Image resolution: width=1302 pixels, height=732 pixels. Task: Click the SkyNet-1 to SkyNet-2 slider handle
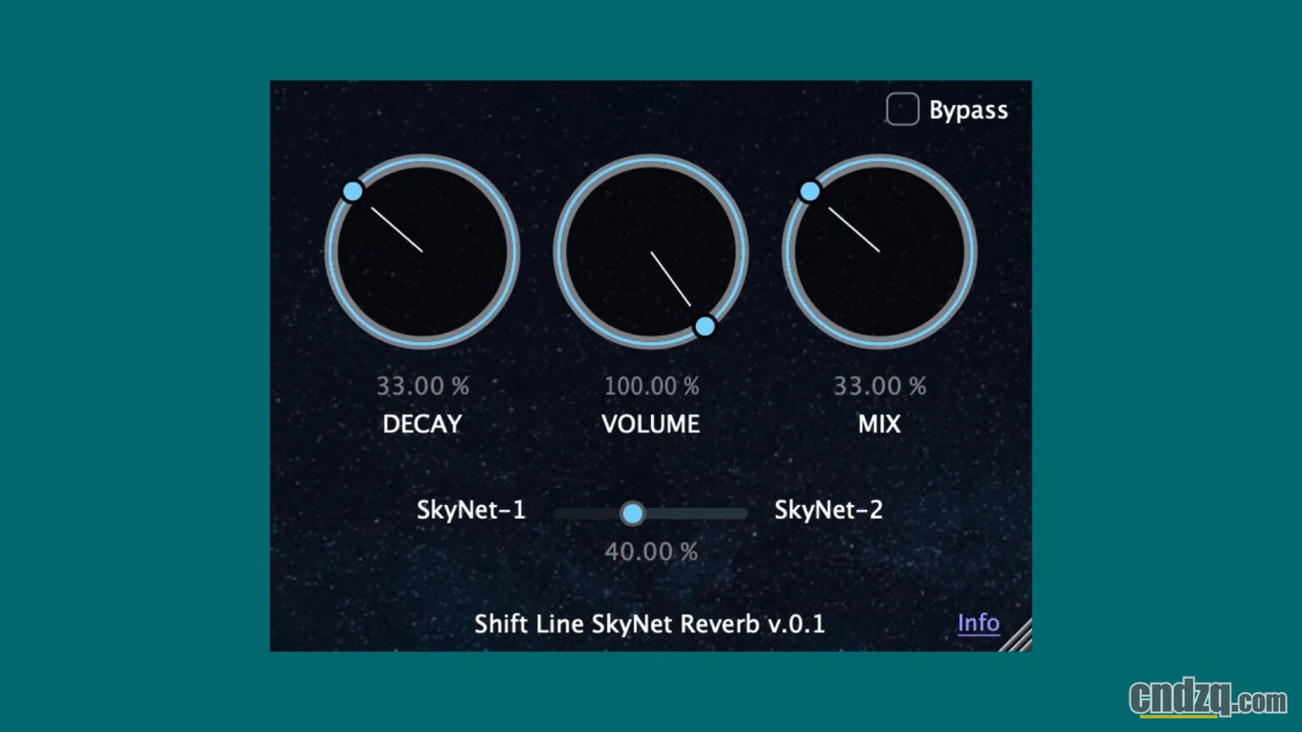(x=632, y=513)
